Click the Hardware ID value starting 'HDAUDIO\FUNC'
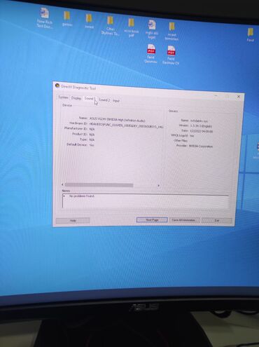The height and width of the screenshot is (347, 259). click(x=126, y=125)
